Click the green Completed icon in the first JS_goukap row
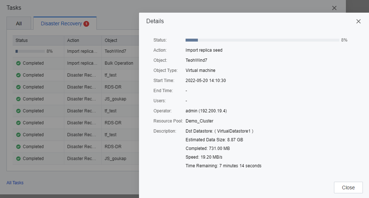Screen dimensions: 369x198 point(18,99)
